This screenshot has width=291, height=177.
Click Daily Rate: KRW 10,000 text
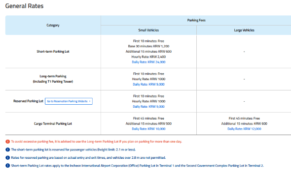coord(148,129)
